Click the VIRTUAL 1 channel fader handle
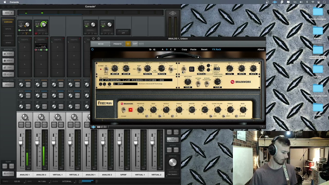This screenshot has height=185, width=329. click(54, 141)
